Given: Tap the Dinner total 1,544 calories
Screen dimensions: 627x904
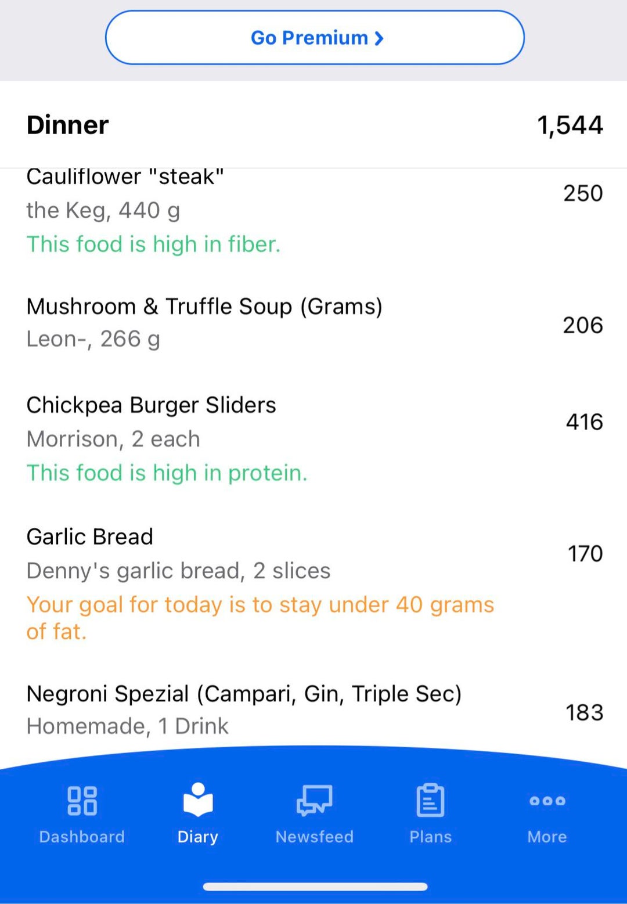Looking at the screenshot, I should click(x=570, y=125).
